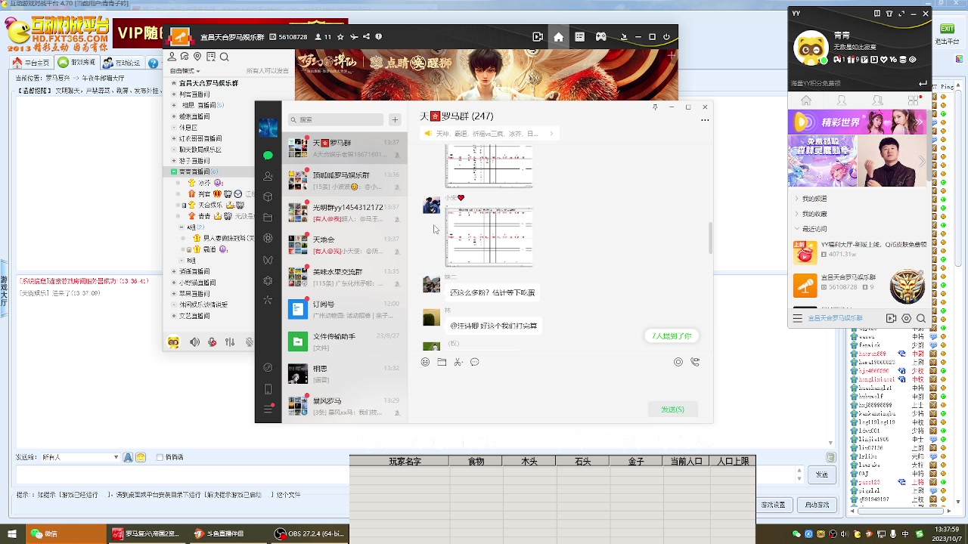Open chat history bubble icon
Viewport: 968px width, 544px height.
click(475, 362)
